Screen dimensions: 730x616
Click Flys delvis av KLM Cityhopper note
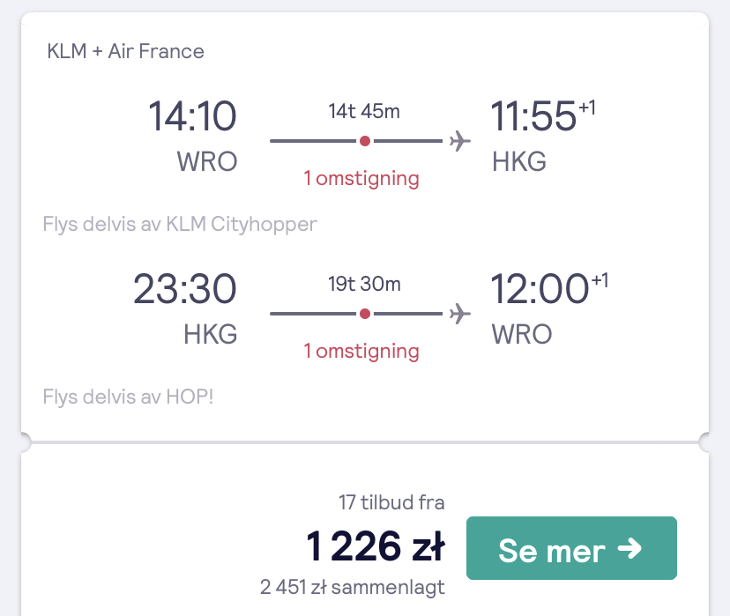[180, 224]
